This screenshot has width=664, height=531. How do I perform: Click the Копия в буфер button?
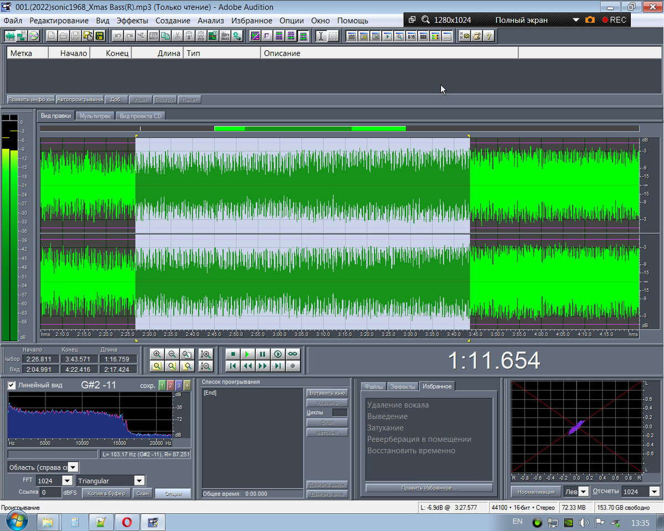[106, 493]
